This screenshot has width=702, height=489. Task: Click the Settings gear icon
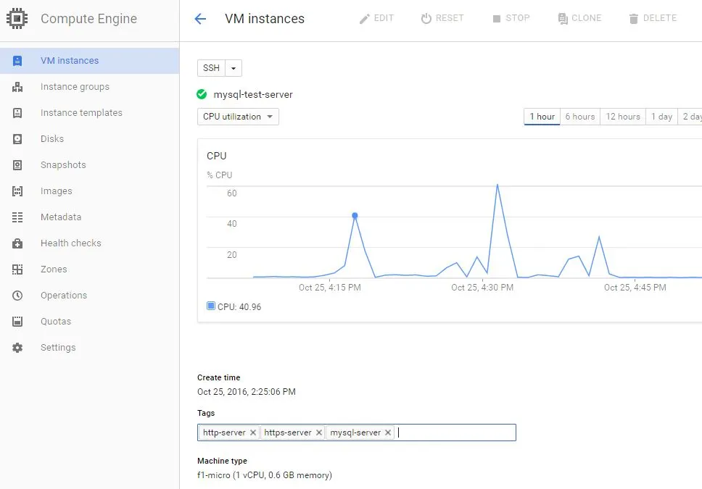(17, 348)
